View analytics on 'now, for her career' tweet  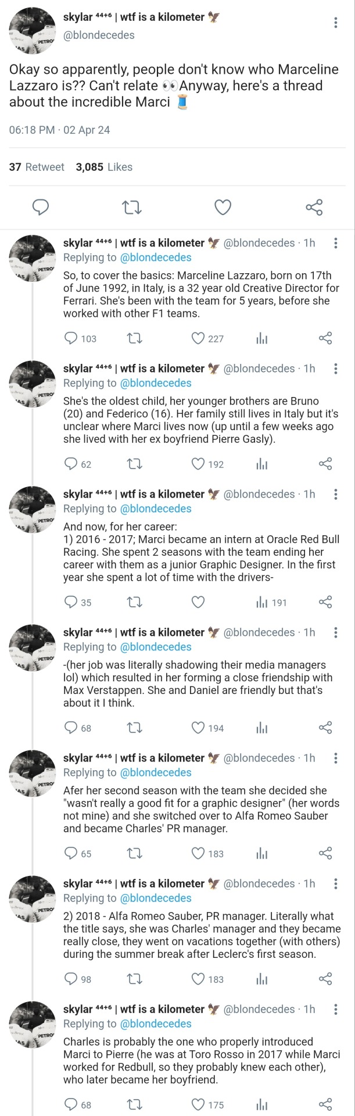point(262,602)
